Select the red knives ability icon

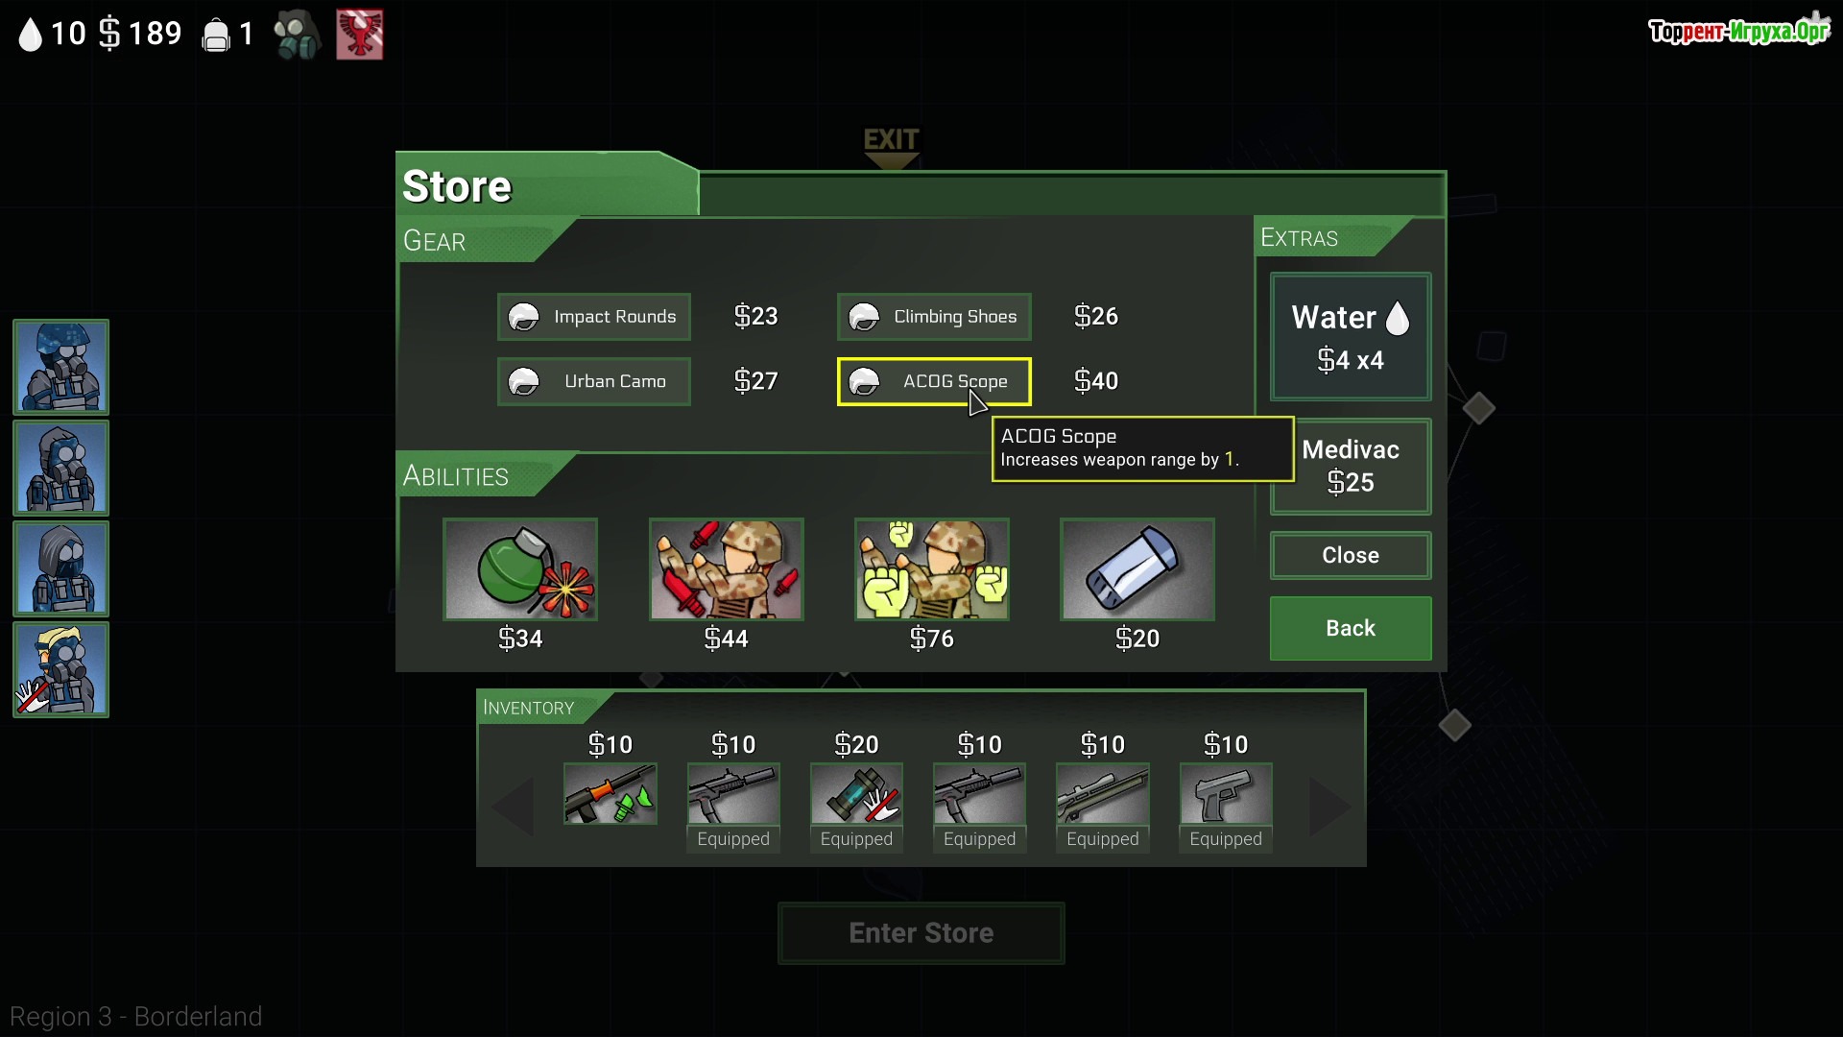point(726,569)
